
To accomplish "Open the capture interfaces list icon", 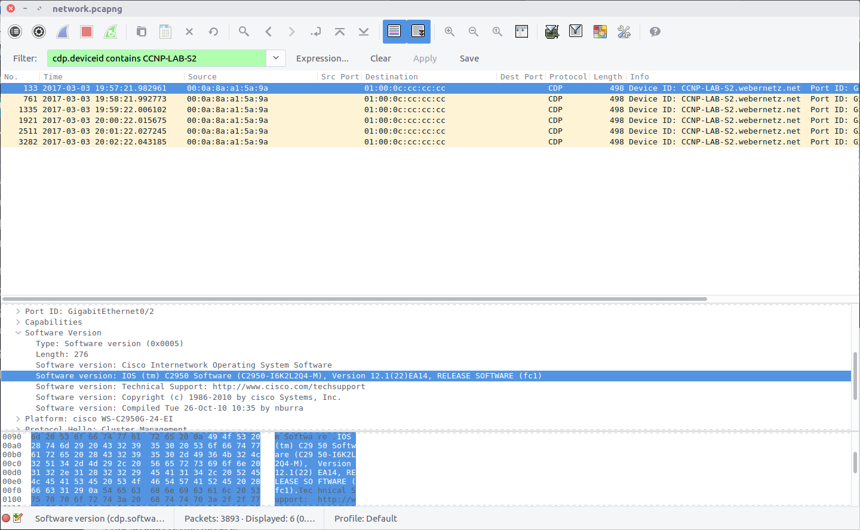I will 15,32.
